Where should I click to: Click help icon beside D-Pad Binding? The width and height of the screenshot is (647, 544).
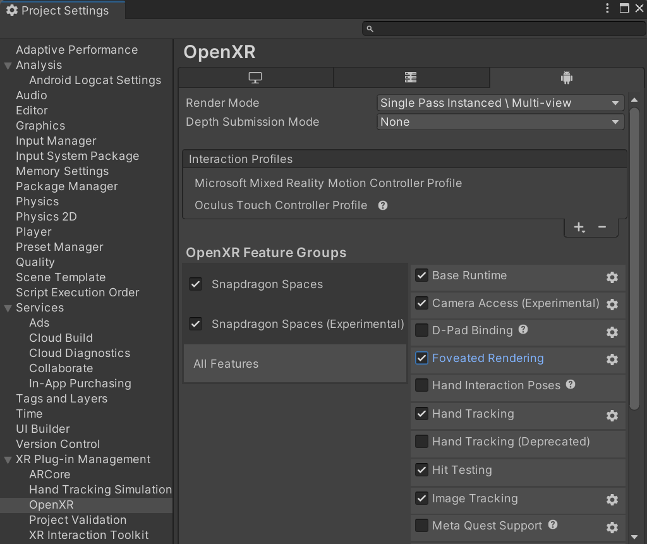click(523, 329)
